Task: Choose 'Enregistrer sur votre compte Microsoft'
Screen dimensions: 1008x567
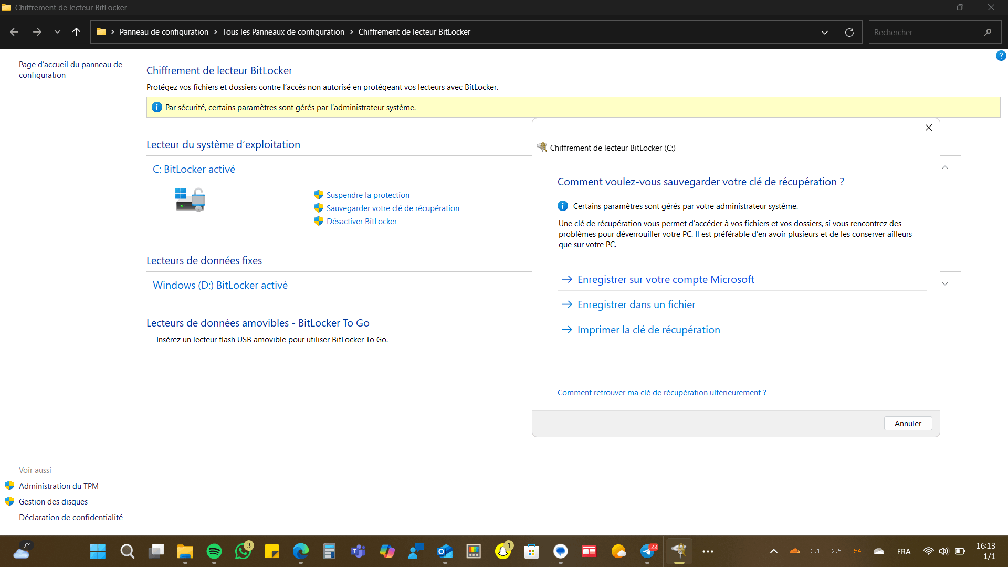Action: 742,279
